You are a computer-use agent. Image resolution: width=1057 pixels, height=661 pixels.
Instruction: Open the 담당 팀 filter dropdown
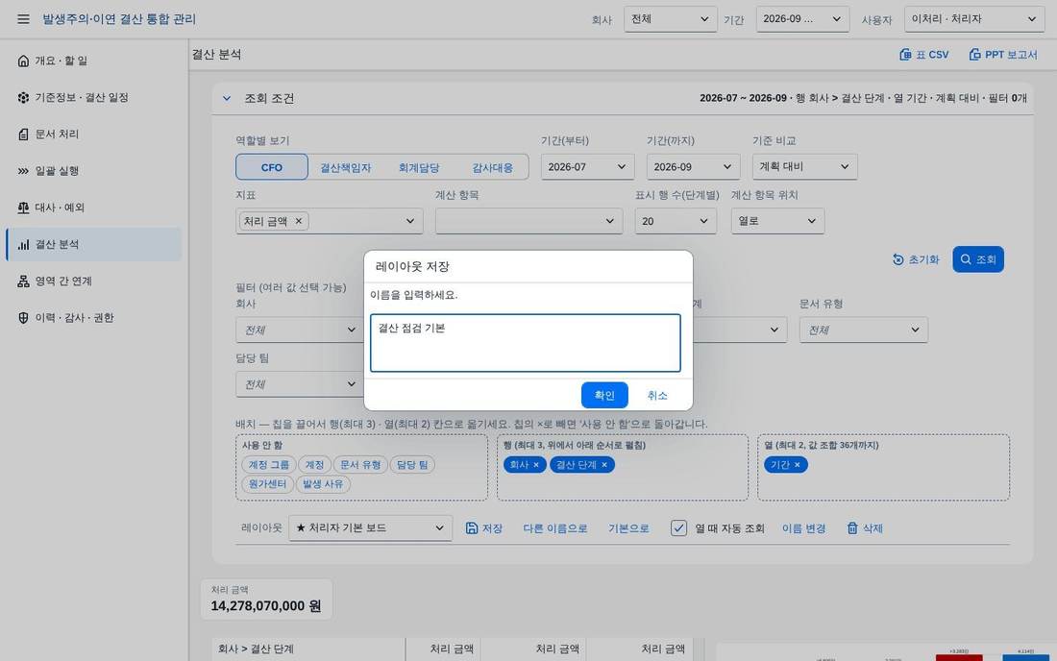click(x=299, y=384)
